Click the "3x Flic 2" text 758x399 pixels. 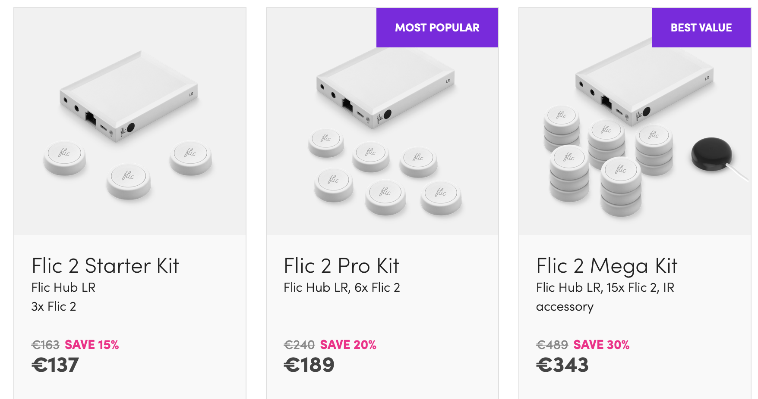click(54, 306)
